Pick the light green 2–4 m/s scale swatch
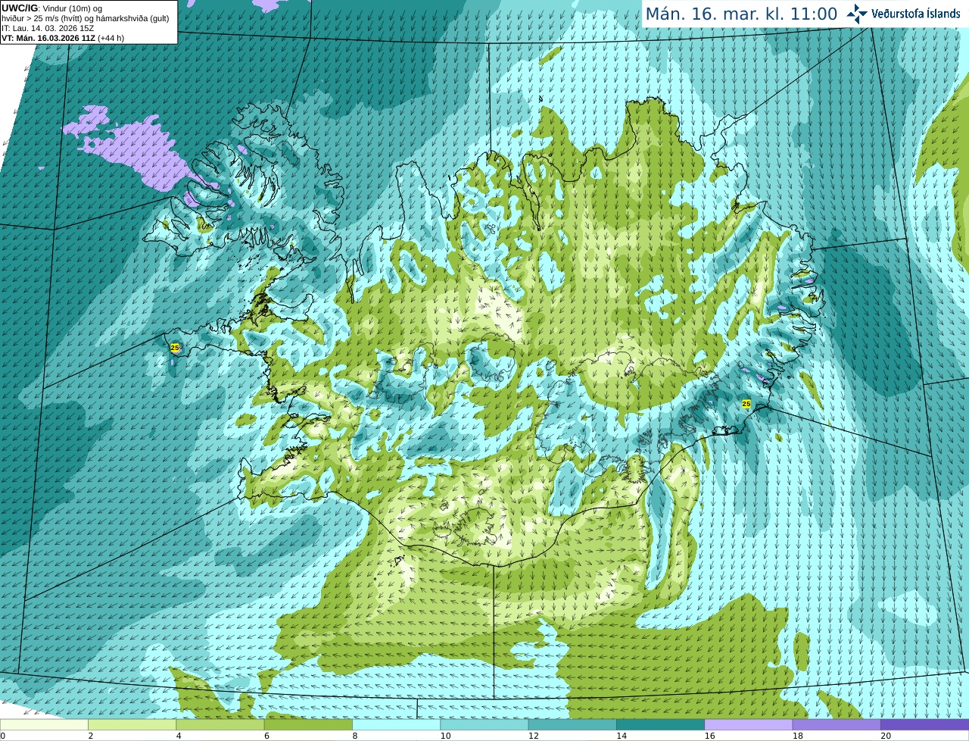This screenshot has height=741, width=969. point(132,725)
